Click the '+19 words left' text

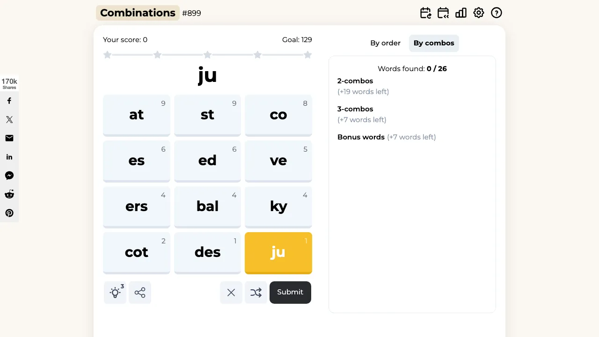click(363, 92)
